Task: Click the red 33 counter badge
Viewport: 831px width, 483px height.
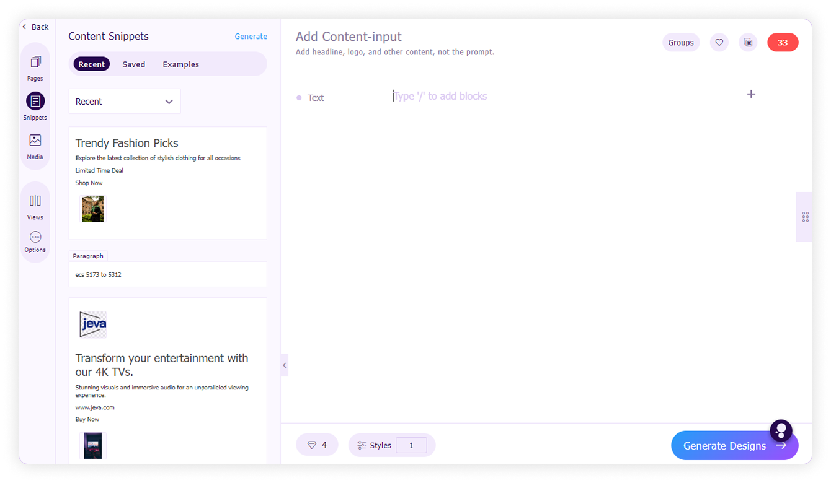Action: [x=783, y=43]
